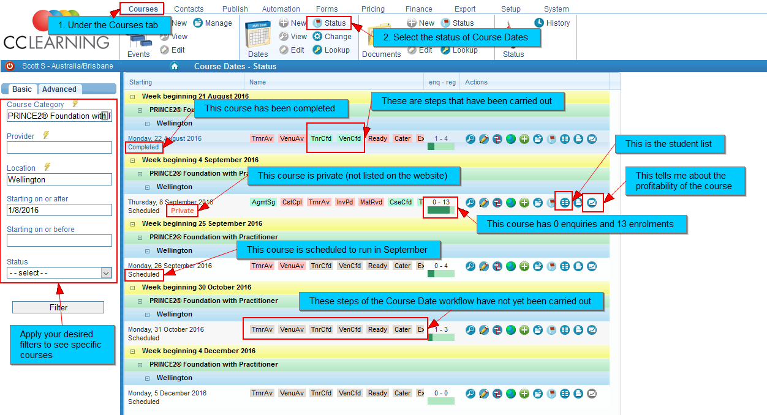Switch to the Basic filter tab
The height and width of the screenshot is (415, 767).
tap(22, 89)
